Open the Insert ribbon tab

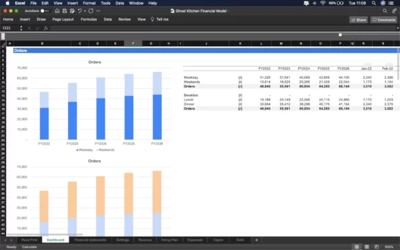[25, 19]
